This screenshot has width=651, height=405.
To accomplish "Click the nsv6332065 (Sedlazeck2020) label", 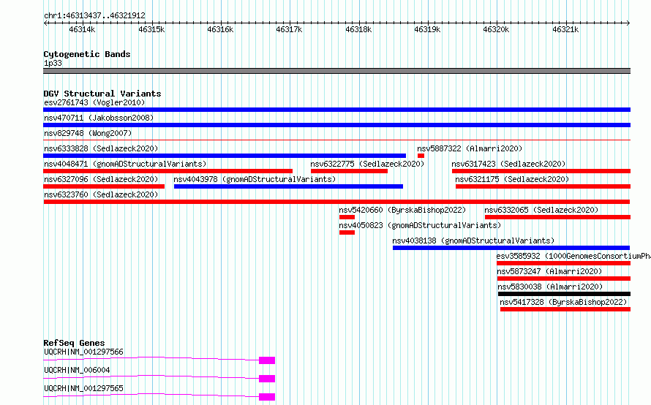I will [x=542, y=210].
